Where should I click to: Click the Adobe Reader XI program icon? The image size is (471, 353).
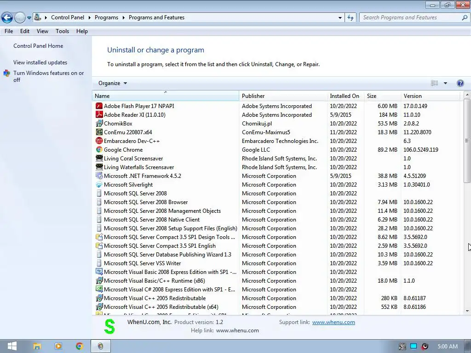tap(99, 114)
